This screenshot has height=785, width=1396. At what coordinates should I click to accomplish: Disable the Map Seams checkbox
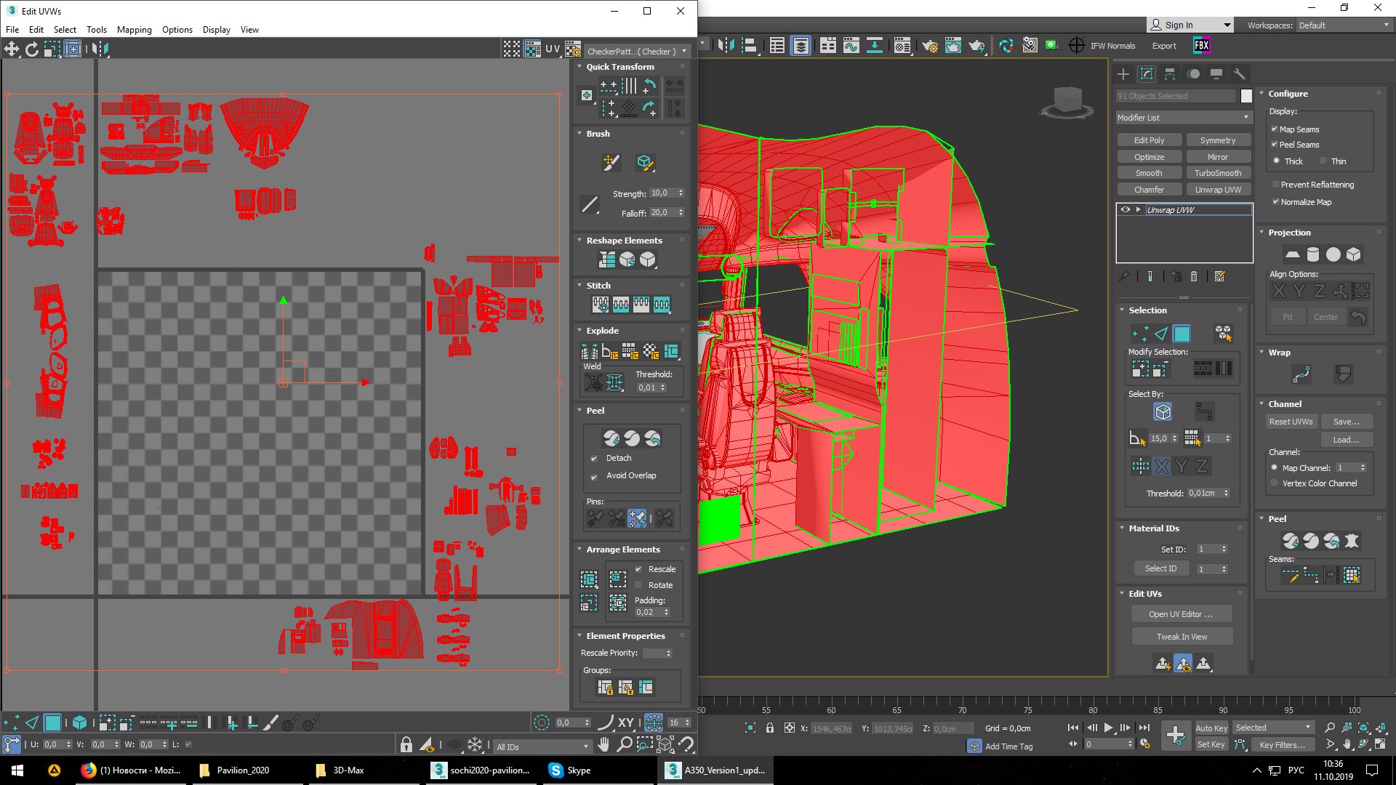(x=1275, y=129)
